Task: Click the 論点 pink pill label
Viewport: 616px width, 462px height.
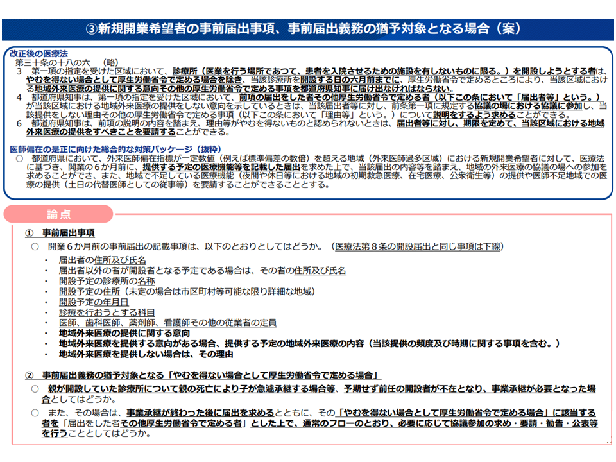Action: click(59, 214)
